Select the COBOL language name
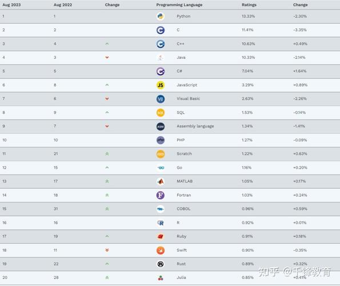The height and width of the screenshot is (286, 340). click(x=183, y=209)
